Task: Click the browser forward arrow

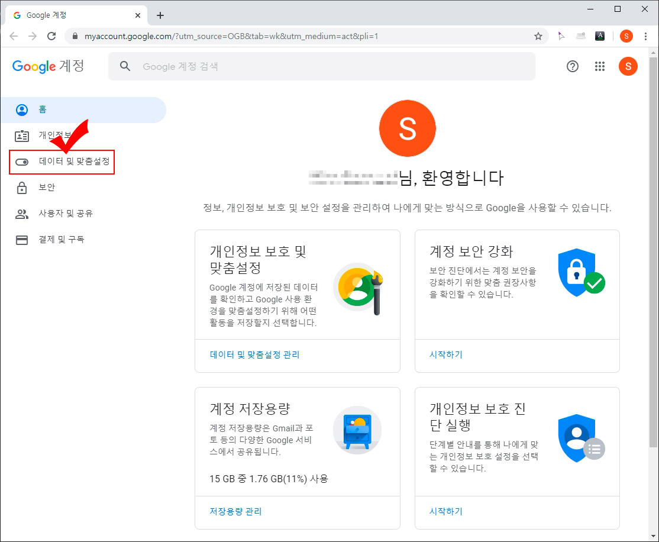Action: 33,36
